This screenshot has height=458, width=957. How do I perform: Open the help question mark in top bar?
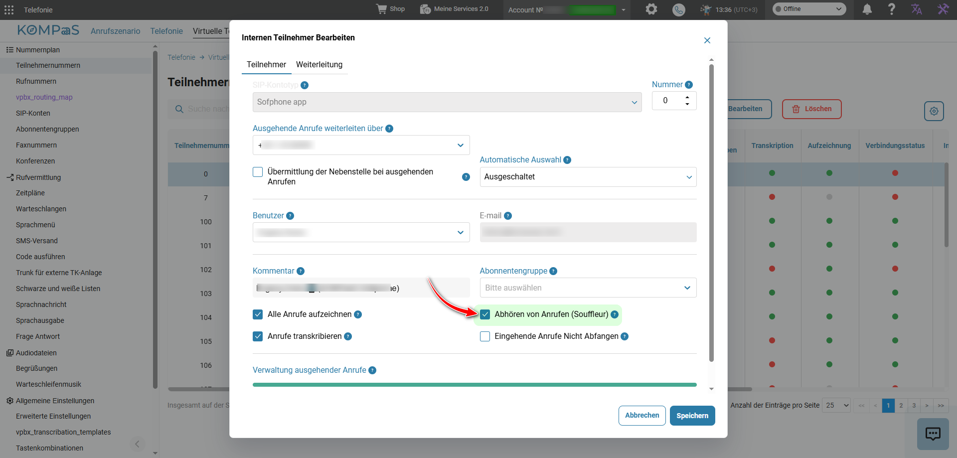point(892,9)
